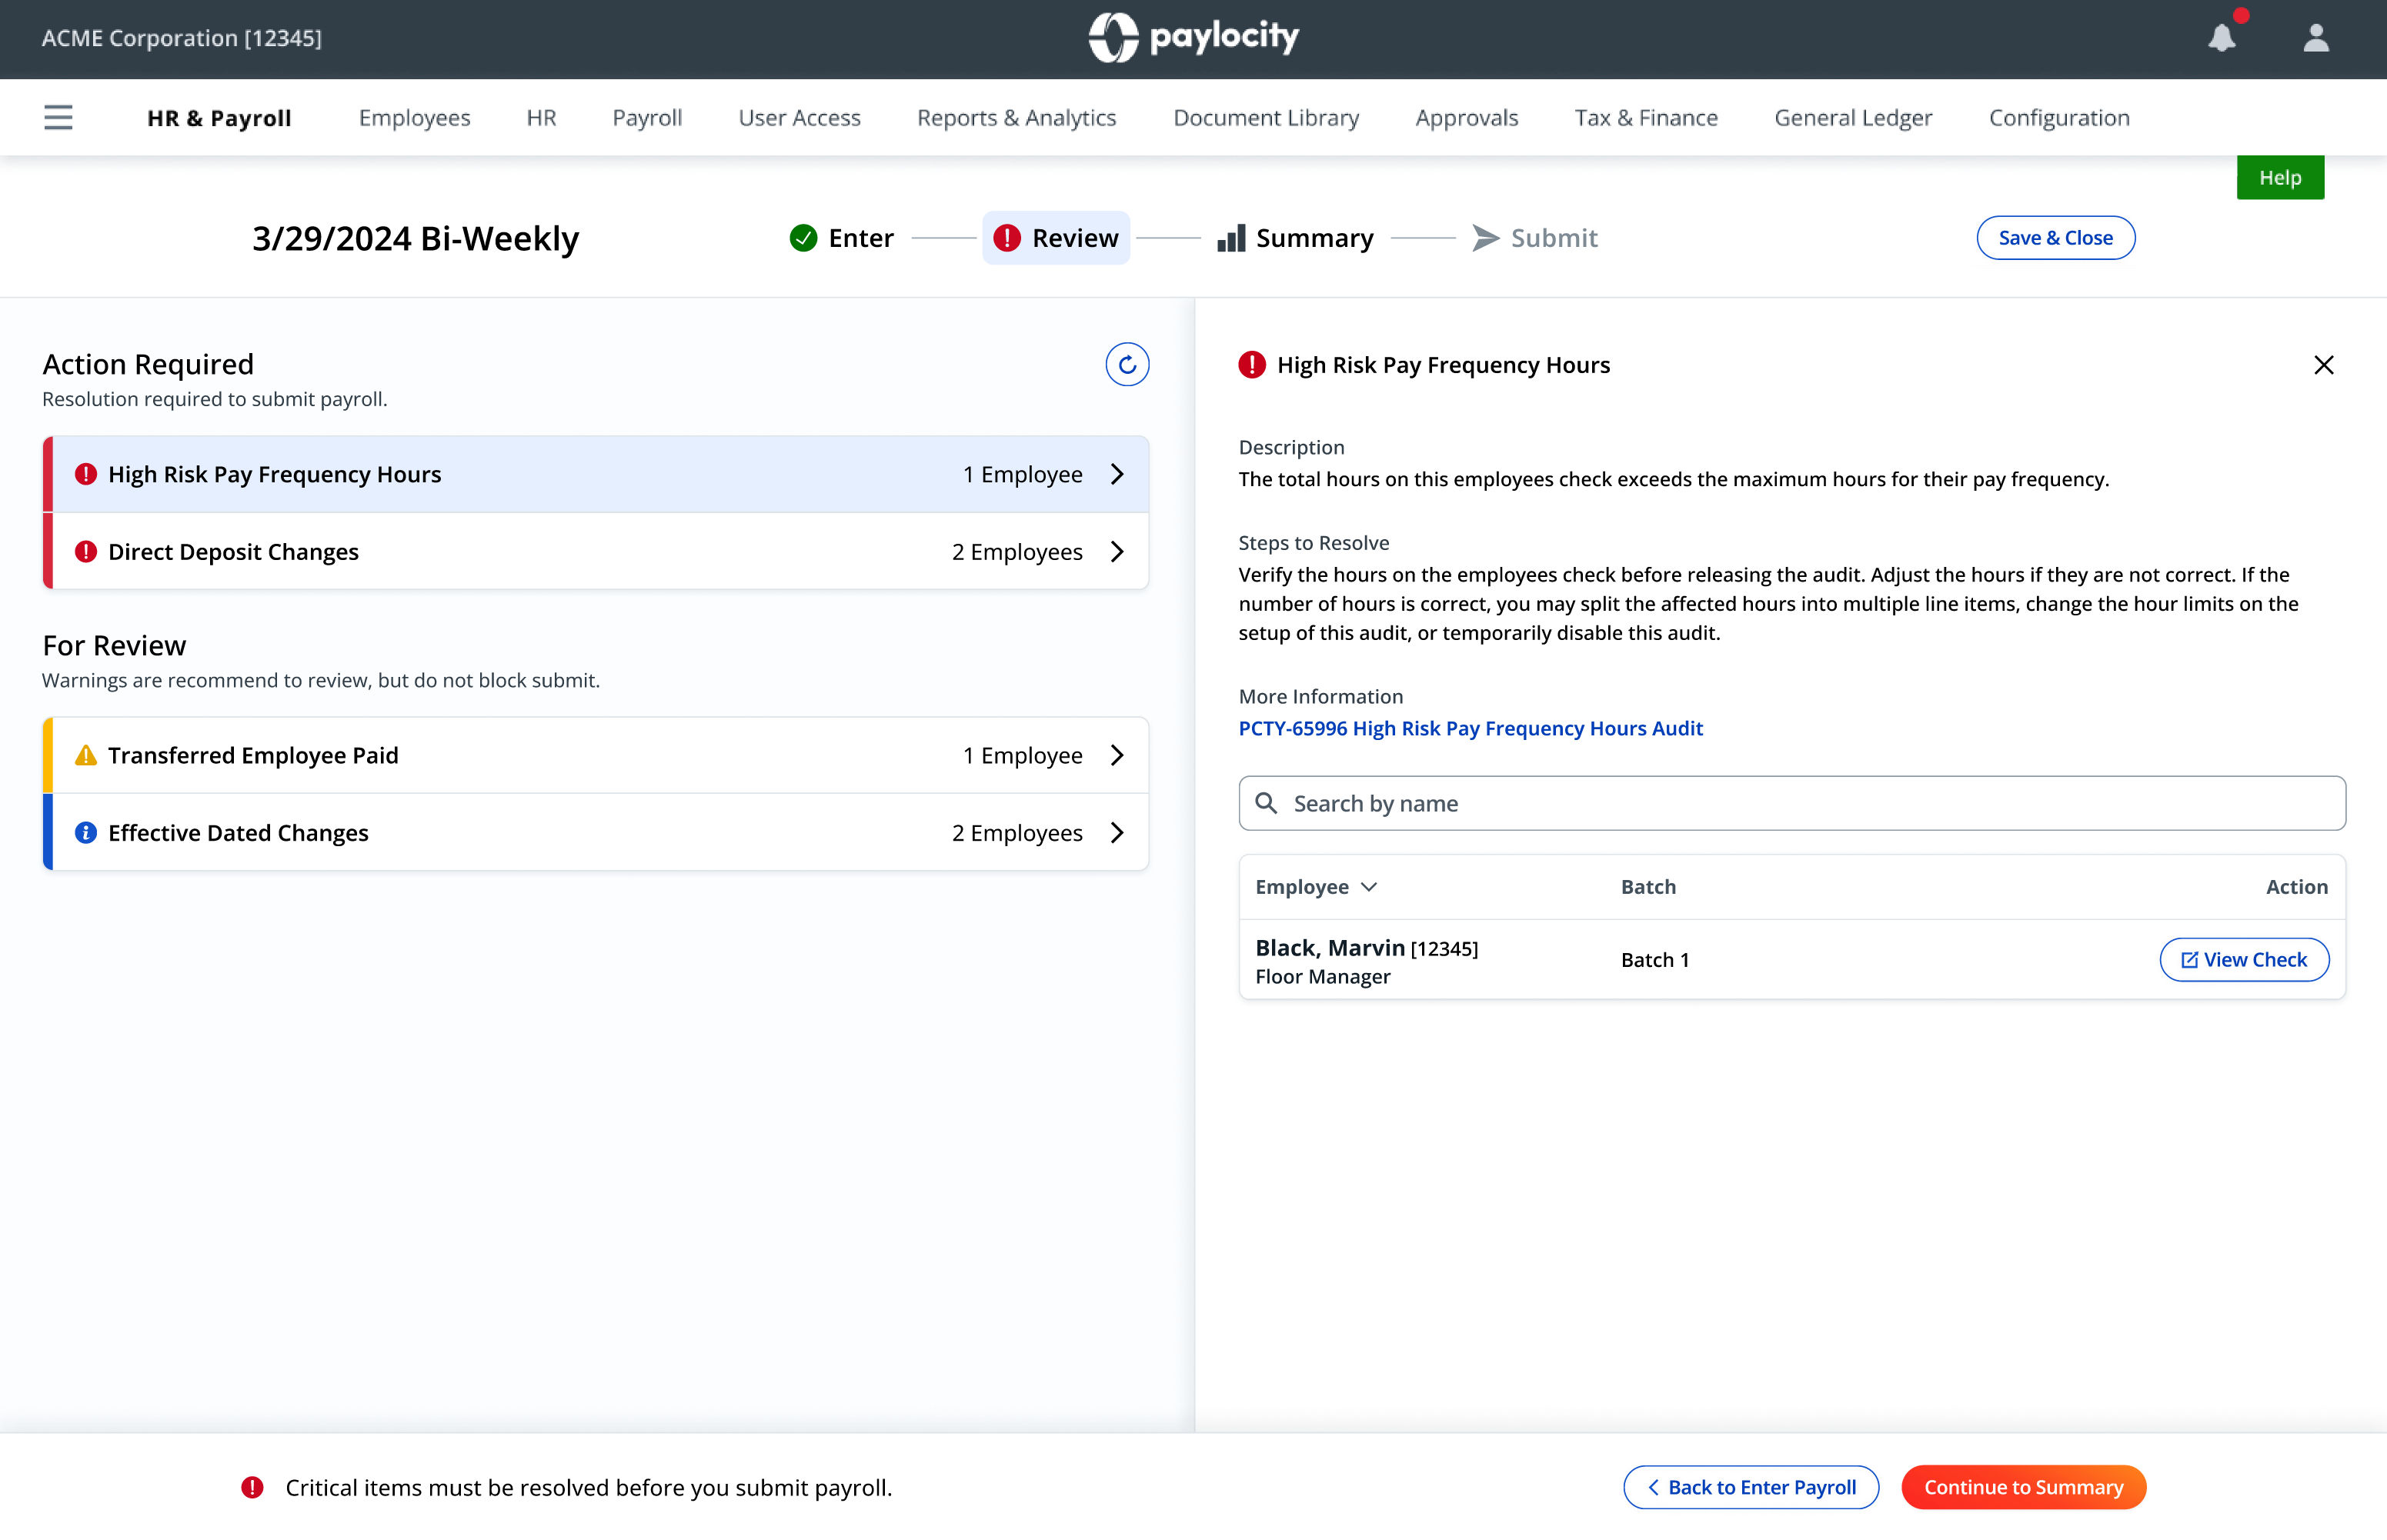The width and height of the screenshot is (2387, 1540).
Task: Select the Payroll menu item
Action: (646, 118)
